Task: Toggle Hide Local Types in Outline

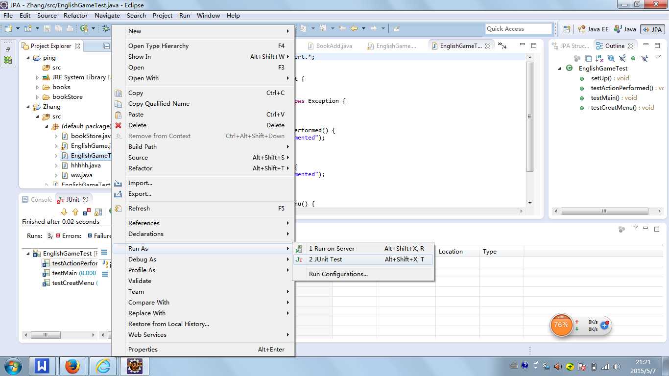Action: 645,58
